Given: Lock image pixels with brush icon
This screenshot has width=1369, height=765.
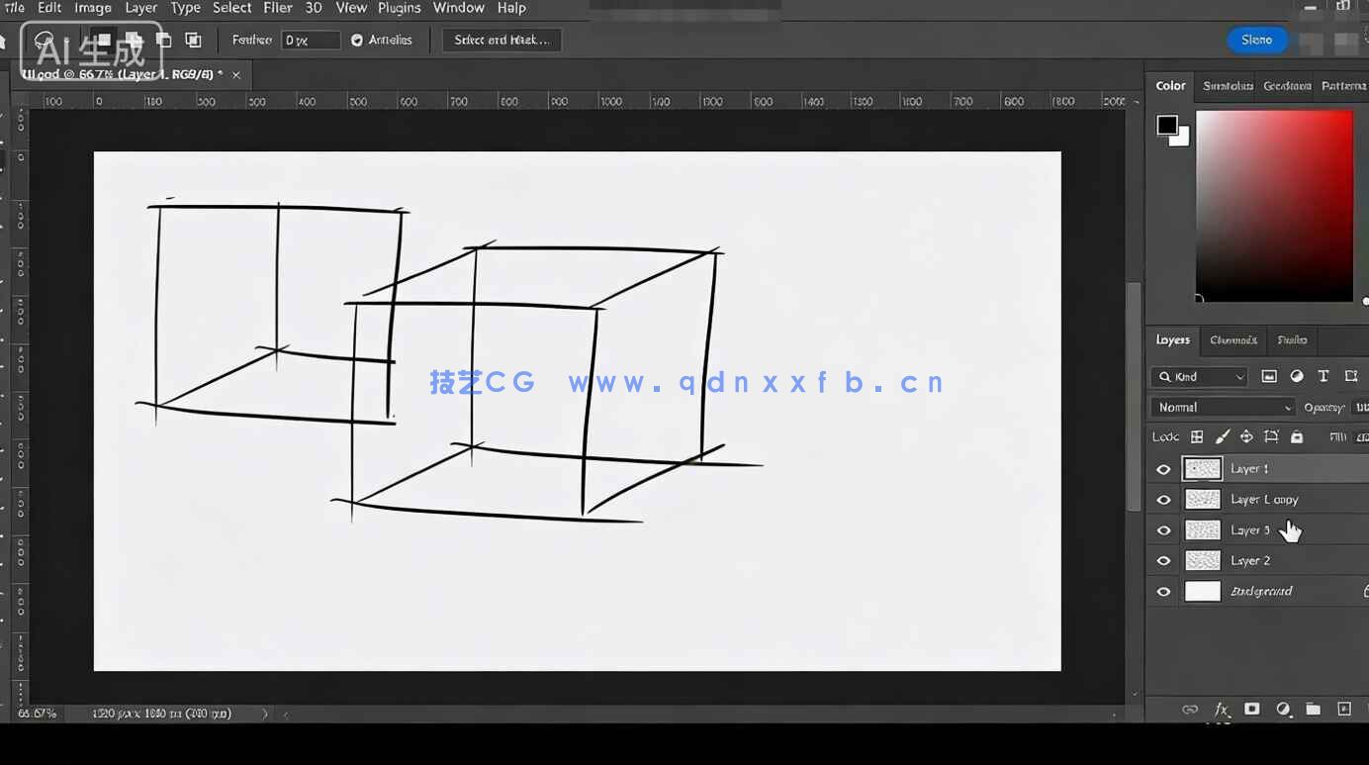Looking at the screenshot, I should [1223, 436].
